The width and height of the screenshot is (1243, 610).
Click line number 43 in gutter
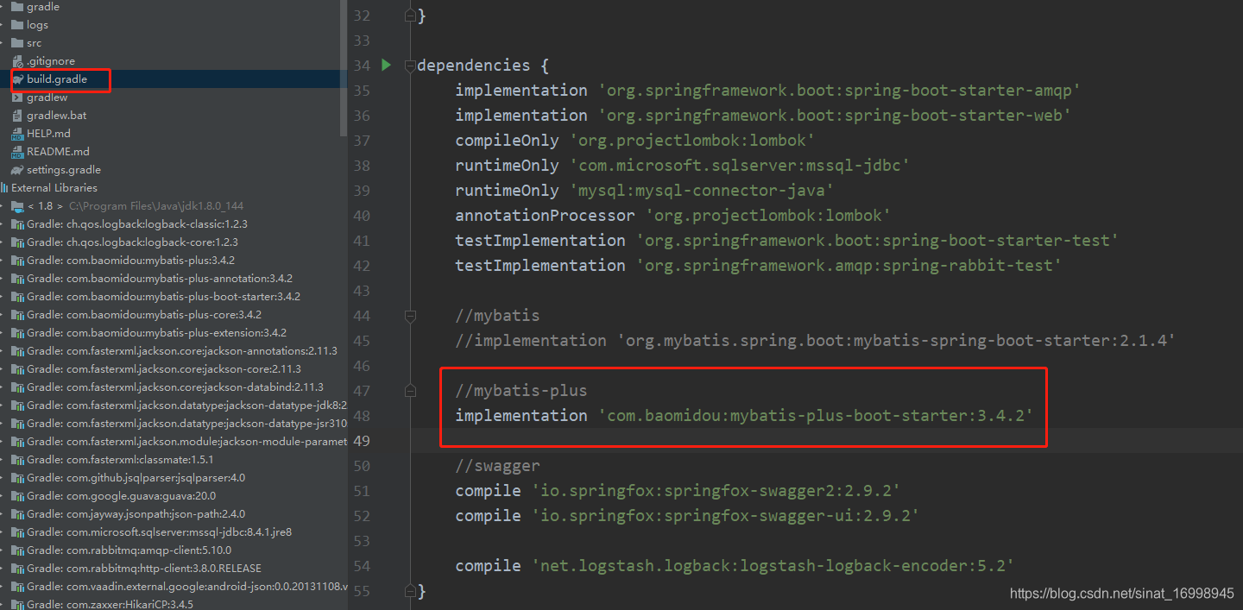362,291
